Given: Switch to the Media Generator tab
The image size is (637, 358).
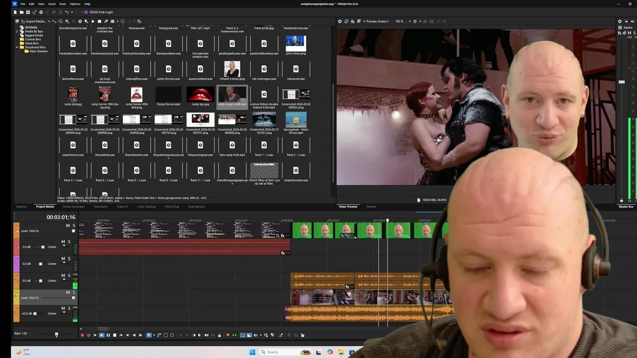Looking at the screenshot, I should click(74, 206).
